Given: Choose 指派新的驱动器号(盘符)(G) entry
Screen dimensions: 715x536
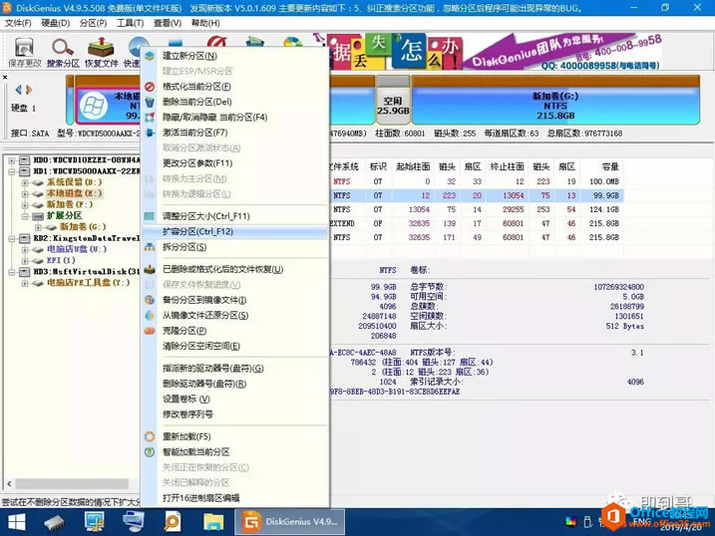Looking at the screenshot, I should click(x=213, y=368).
